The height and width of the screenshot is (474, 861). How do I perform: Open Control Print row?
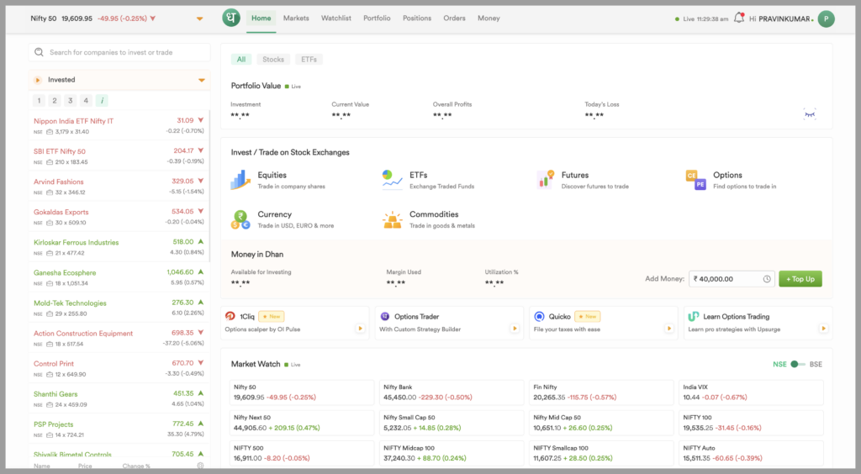coord(119,369)
